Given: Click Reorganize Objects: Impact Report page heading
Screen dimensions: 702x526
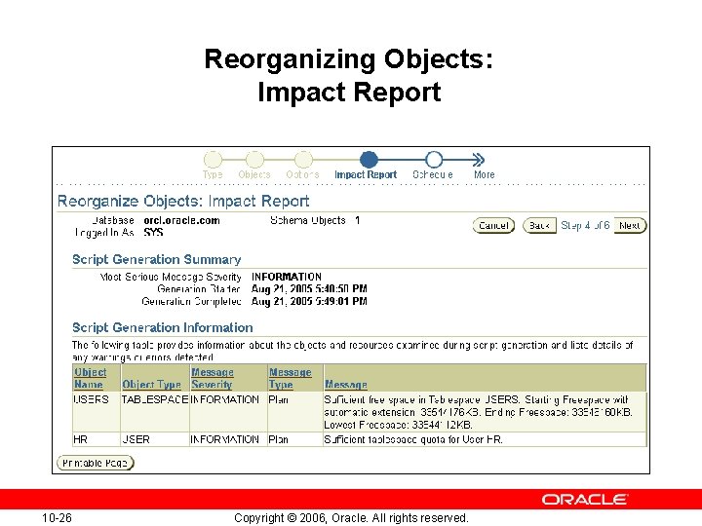Looking at the screenshot, I should pos(183,201).
